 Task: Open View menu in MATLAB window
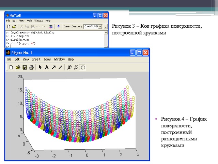(22, 20)
